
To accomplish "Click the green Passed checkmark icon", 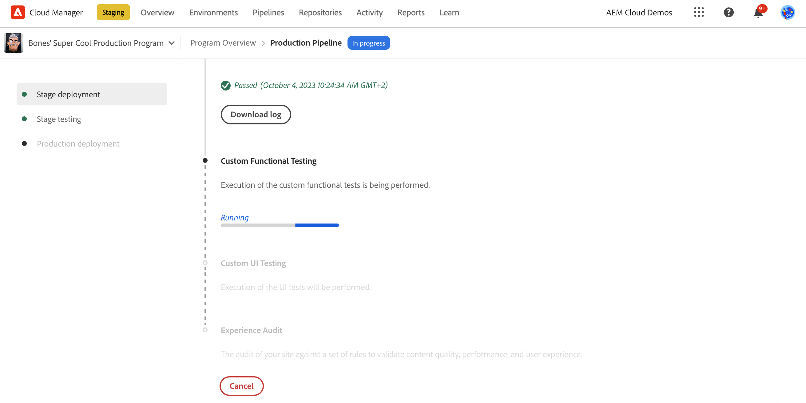I will click(225, 86).
